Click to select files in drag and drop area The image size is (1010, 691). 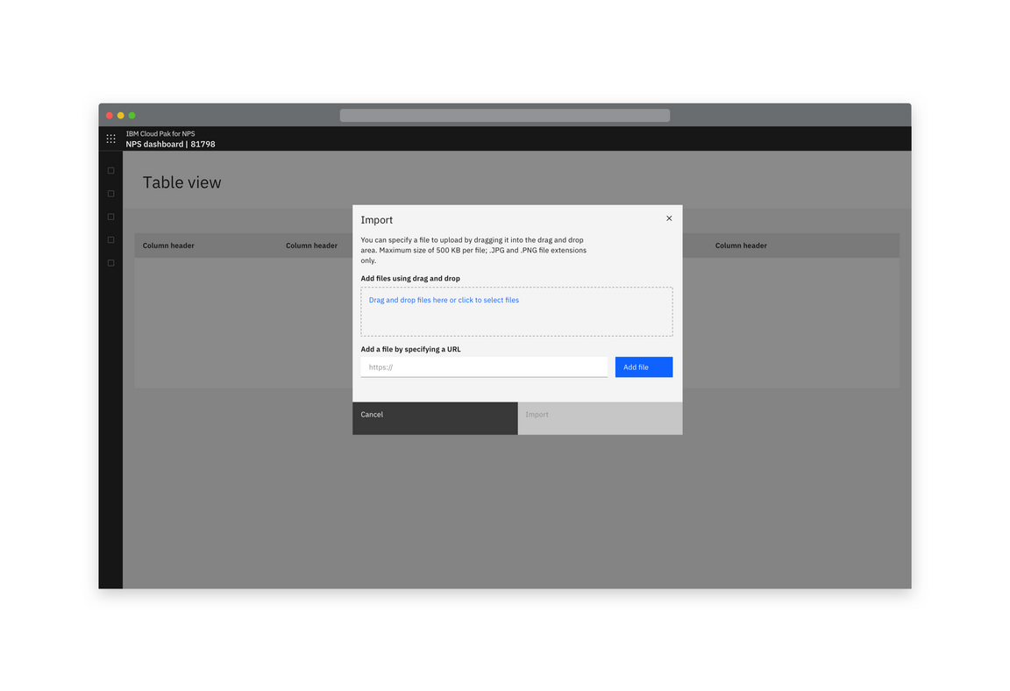pyautogui.click(x=443, y=299)
